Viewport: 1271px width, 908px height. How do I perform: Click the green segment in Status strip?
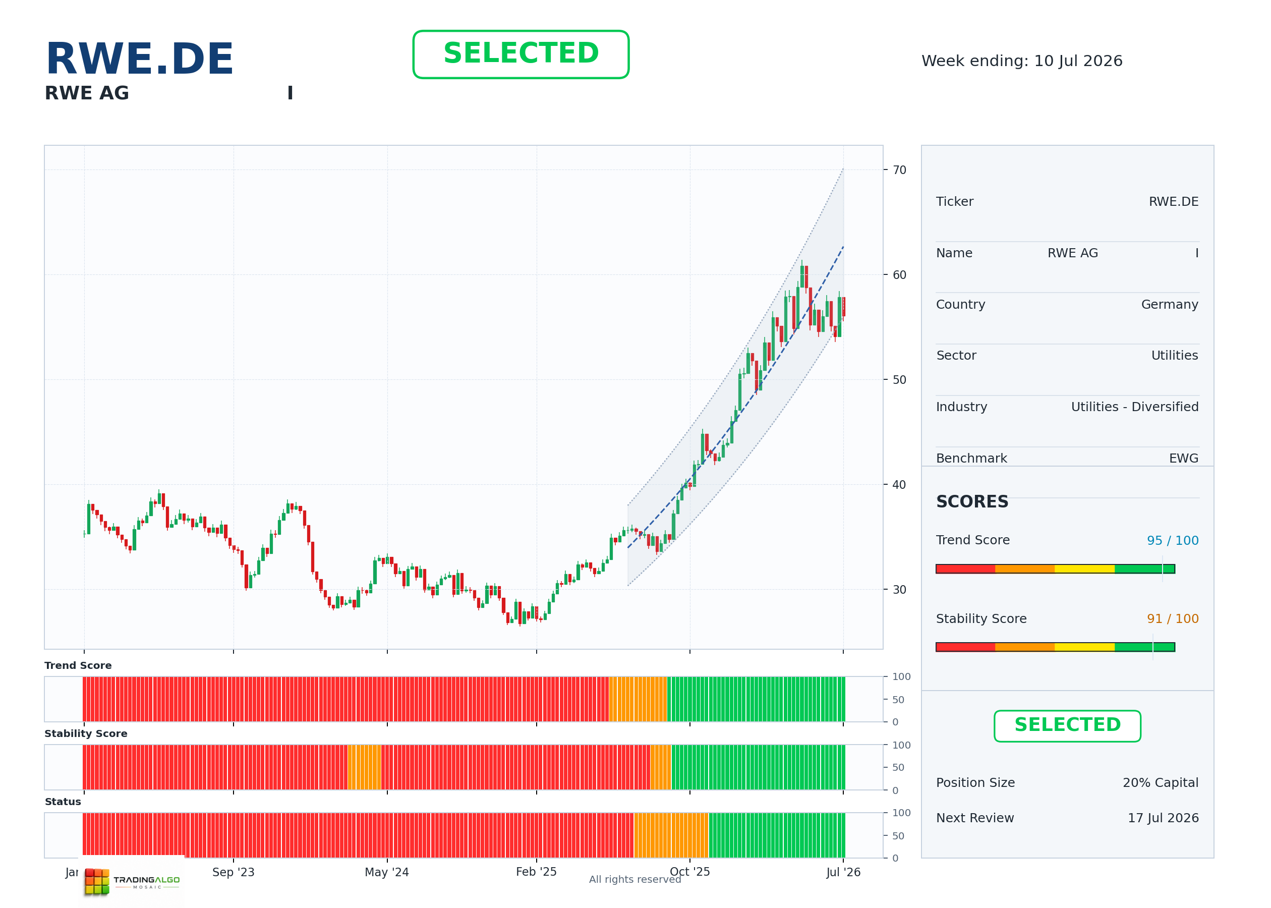pos(777,835)
